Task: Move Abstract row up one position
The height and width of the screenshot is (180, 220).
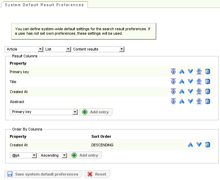Action: click(x=182, y=102)
